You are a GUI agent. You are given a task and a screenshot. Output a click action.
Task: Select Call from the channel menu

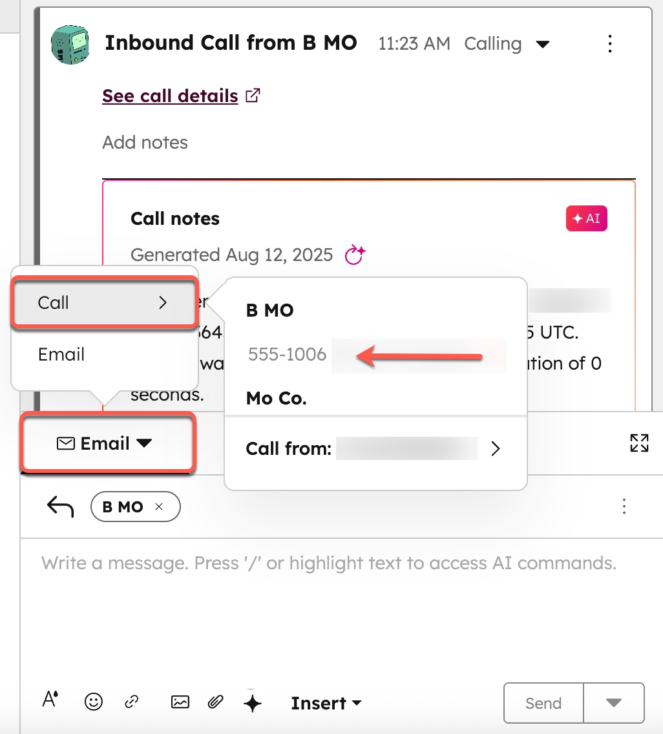[103, 302]
